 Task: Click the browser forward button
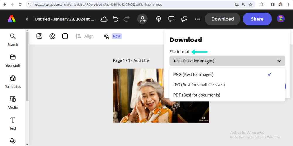pyautogui.click(x=13, y=4)
